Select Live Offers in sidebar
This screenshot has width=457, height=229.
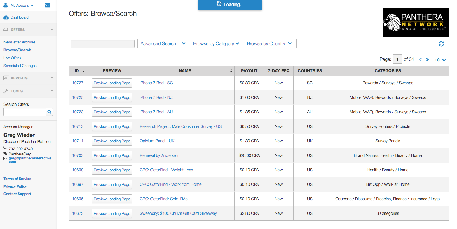coord(12,58)
